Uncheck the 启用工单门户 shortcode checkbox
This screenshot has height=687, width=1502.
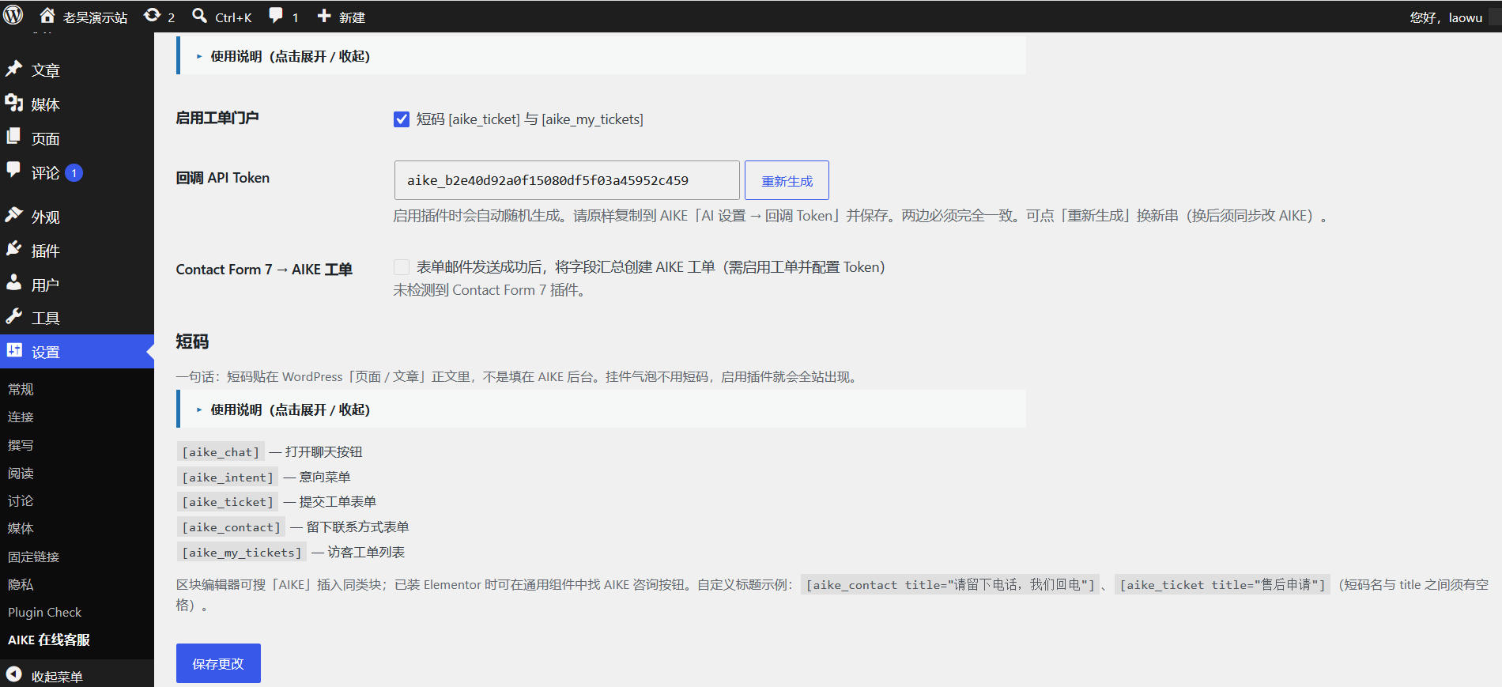(402, 119)
